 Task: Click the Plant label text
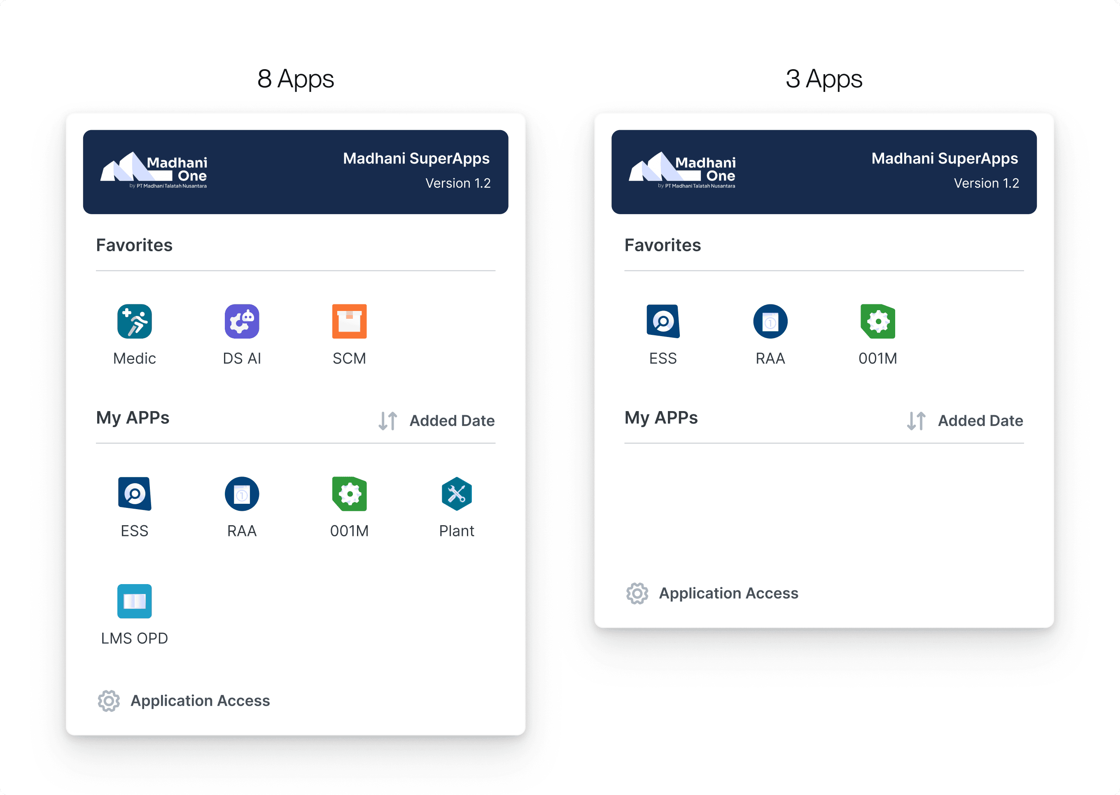point(457,531)
